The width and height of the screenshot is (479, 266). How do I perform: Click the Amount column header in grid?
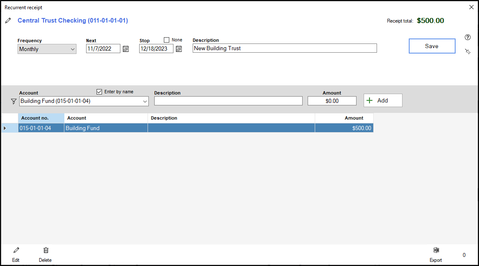pos(344,118)
